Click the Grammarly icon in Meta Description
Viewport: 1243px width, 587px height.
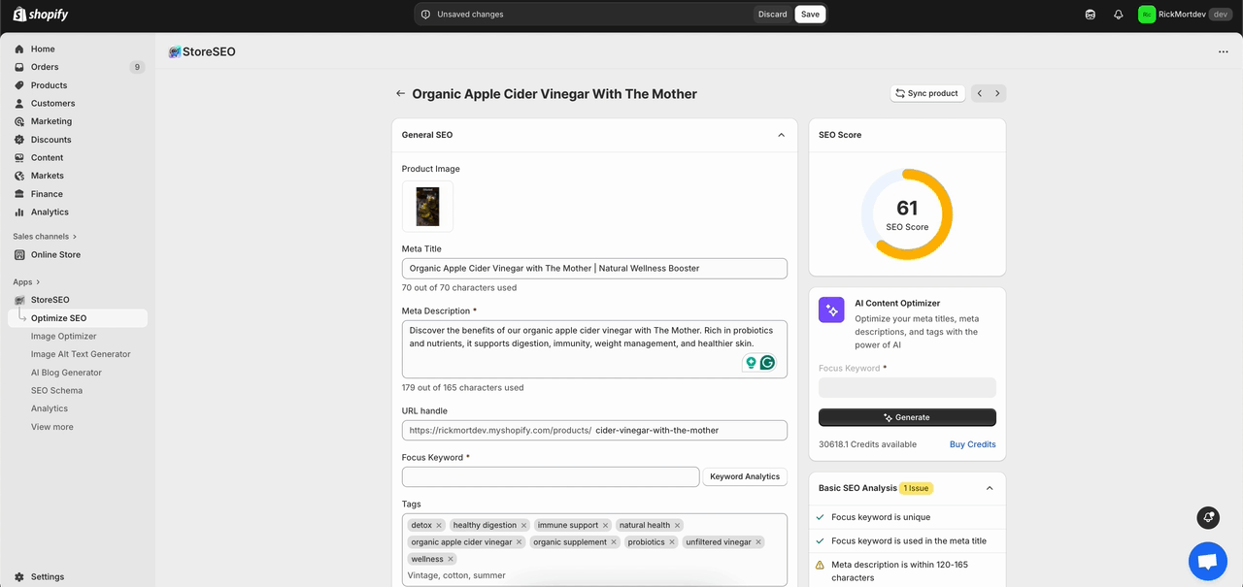767,363
